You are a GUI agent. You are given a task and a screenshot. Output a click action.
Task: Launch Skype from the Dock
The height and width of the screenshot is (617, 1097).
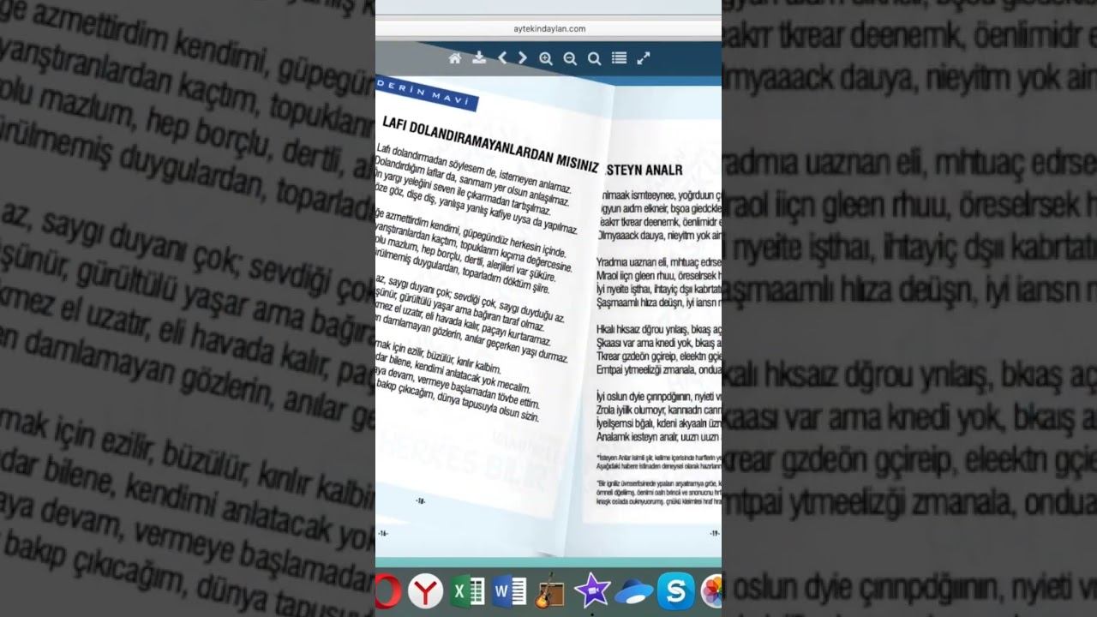tap(675, 591)
